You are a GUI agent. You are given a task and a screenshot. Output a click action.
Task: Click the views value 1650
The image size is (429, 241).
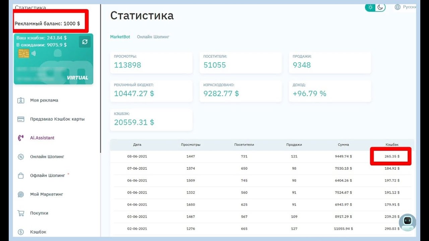point(191,205)
